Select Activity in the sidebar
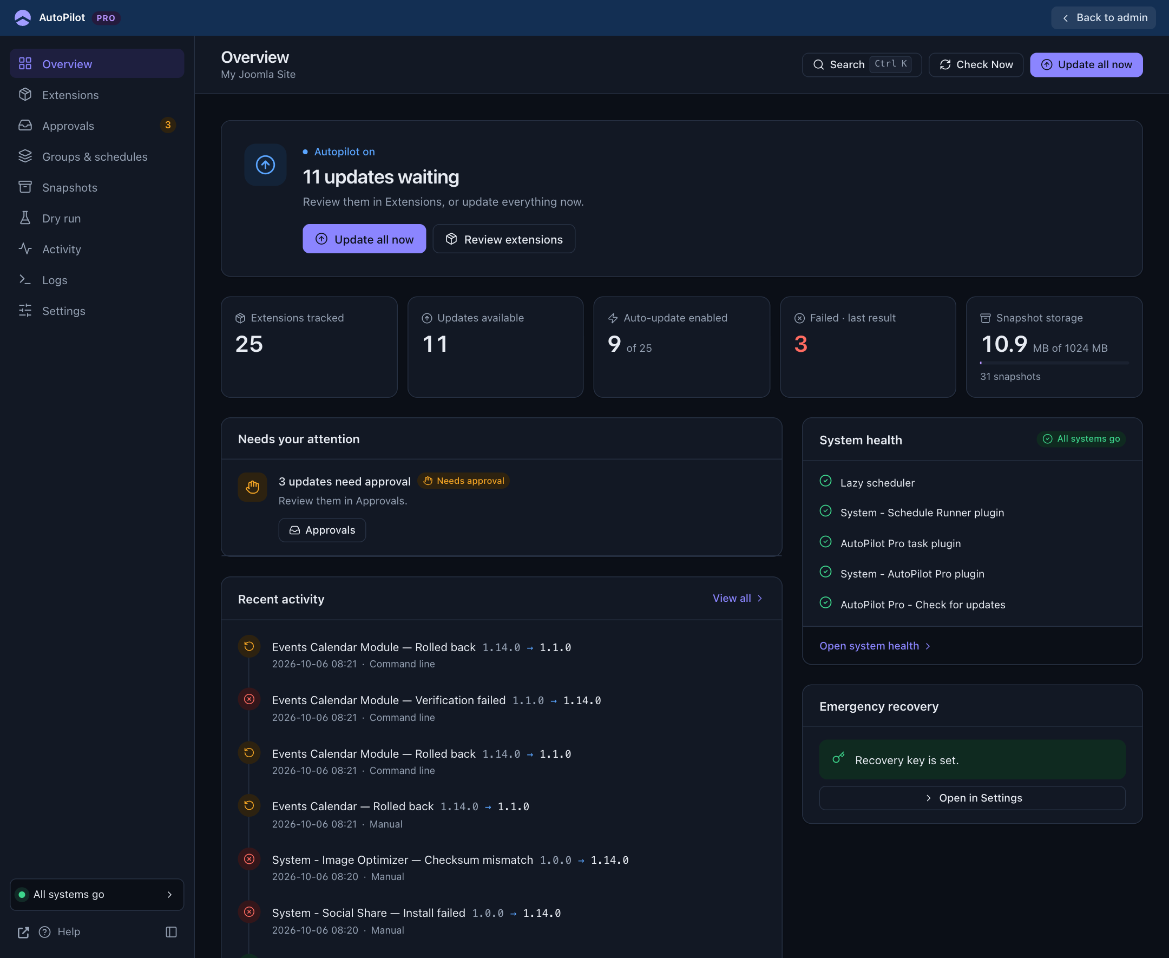This screenshot has width=1169, height=958. click(97, 250)
